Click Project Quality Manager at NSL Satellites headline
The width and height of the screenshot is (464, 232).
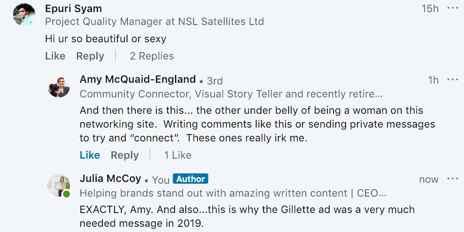tap(155, 22)
